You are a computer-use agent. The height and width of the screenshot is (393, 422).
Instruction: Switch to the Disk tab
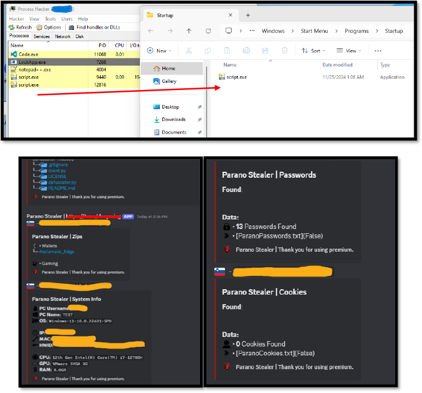coord(79,36)
